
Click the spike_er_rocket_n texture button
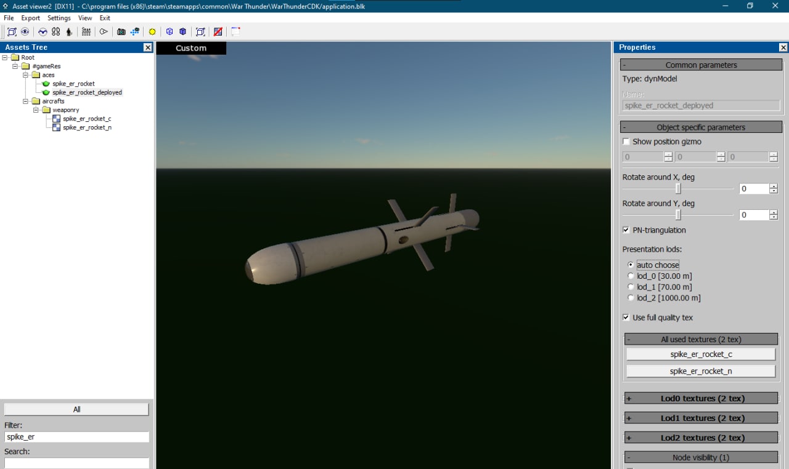tap(701, 371)
